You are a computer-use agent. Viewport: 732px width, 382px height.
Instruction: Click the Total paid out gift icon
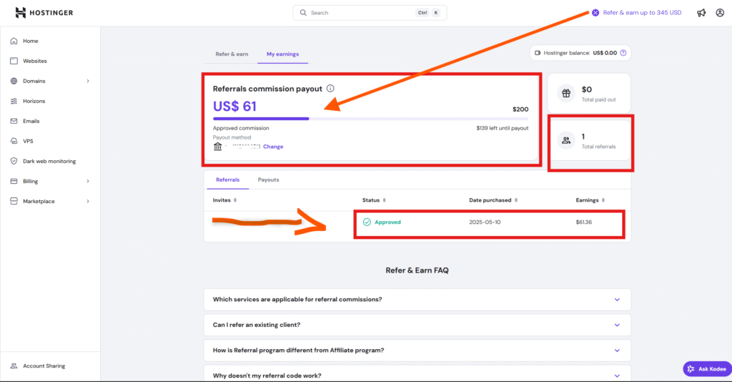coord(566,94)
